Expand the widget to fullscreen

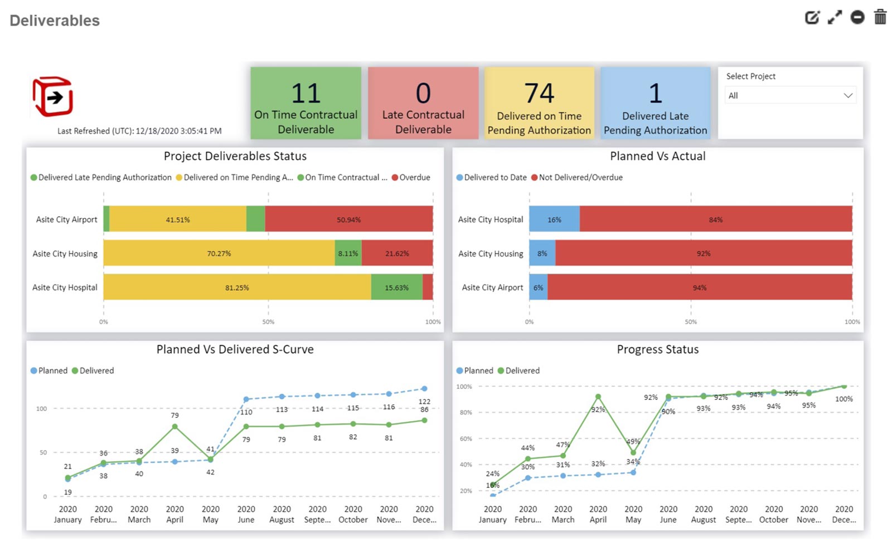835,17
